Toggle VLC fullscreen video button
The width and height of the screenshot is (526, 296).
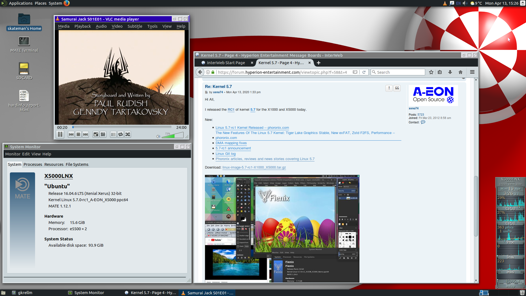click(x=96, y=134)
